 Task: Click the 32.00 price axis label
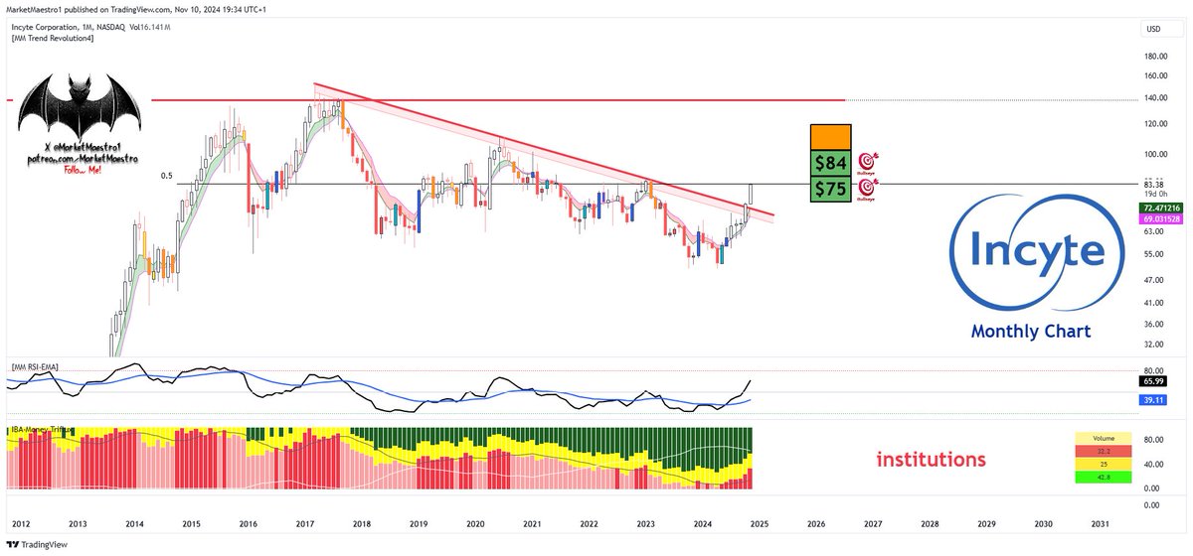pyautogui.click(x=1154, y=345)
